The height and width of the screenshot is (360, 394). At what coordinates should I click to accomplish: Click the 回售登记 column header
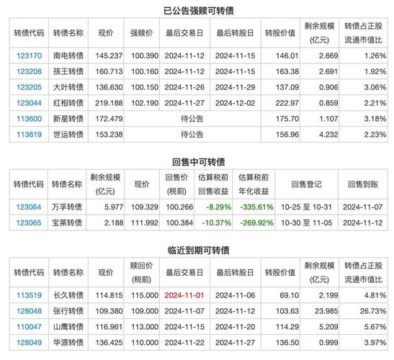tap(306, 184)
